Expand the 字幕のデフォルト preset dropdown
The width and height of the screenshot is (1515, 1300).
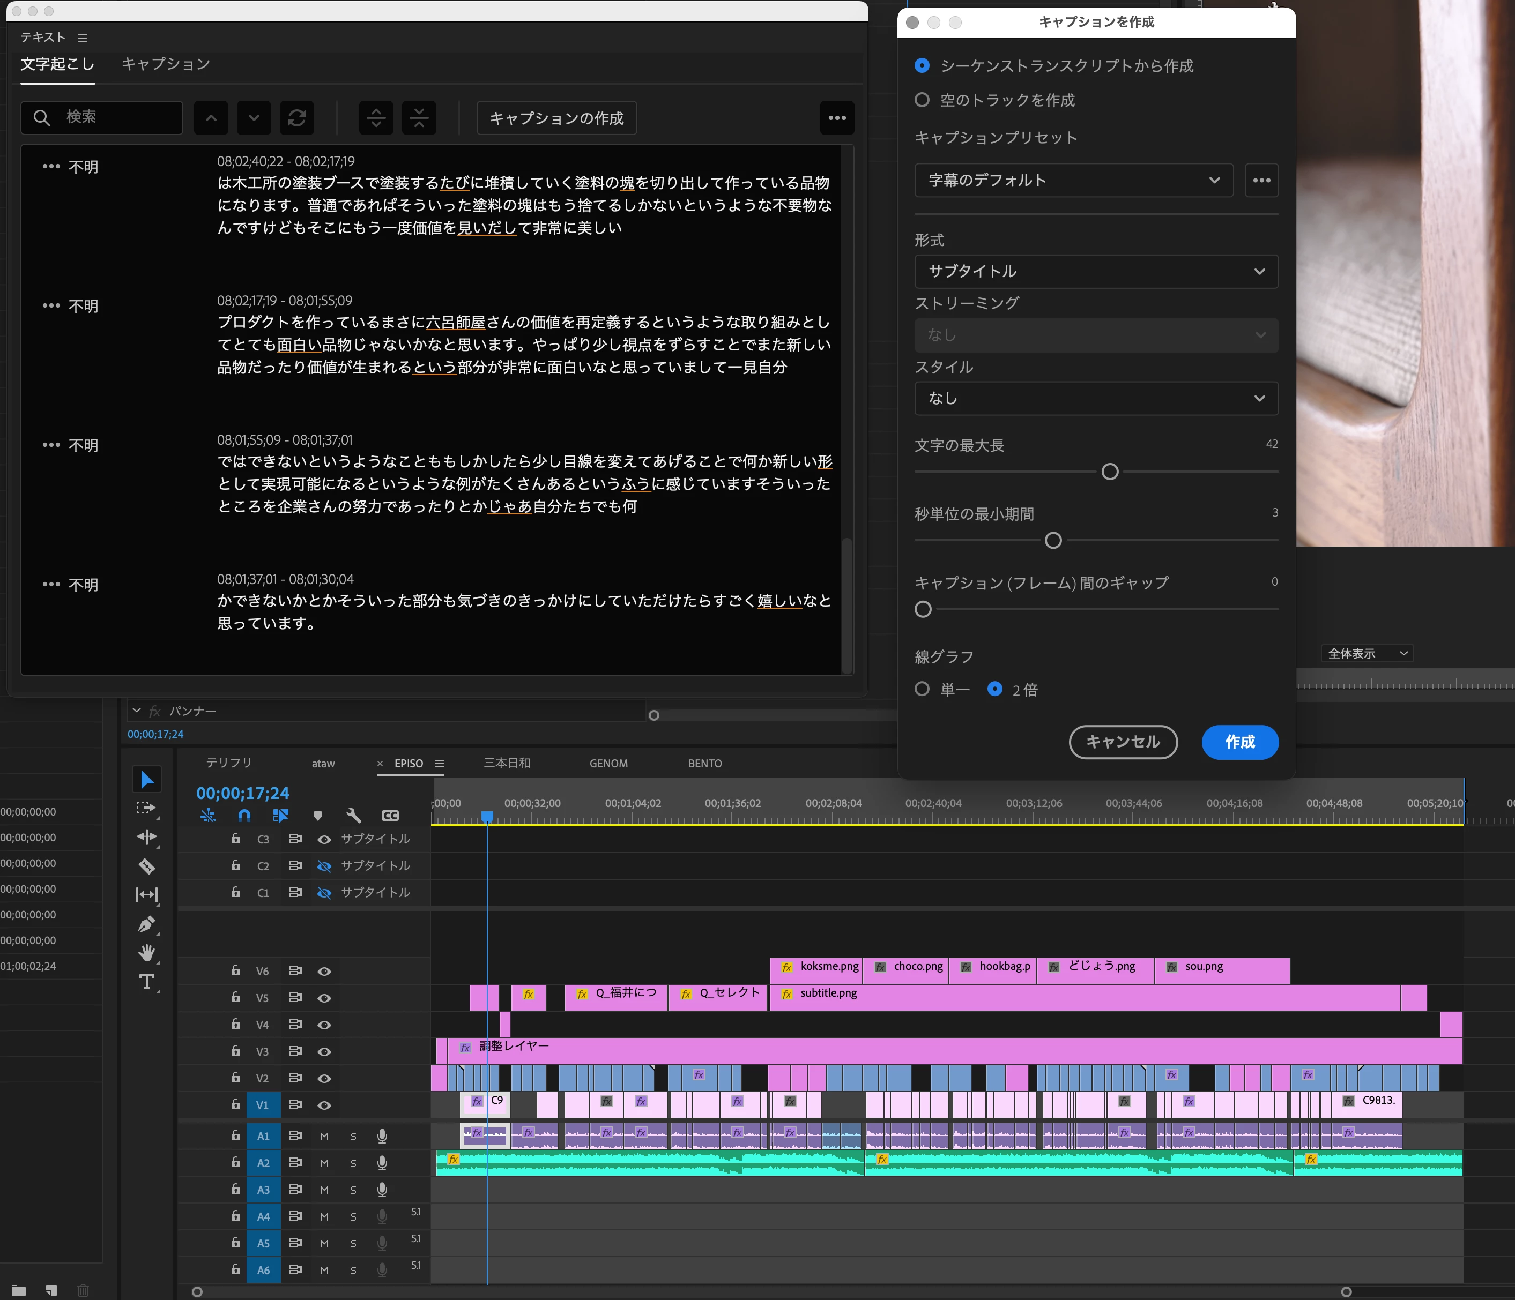(x=1073, y=181)
